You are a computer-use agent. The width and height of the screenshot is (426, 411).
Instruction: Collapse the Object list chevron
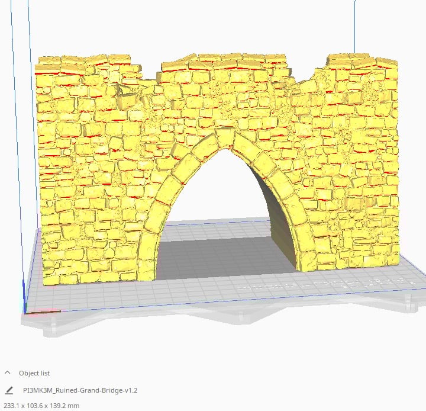pyautogui.click(x=8, y=373)
